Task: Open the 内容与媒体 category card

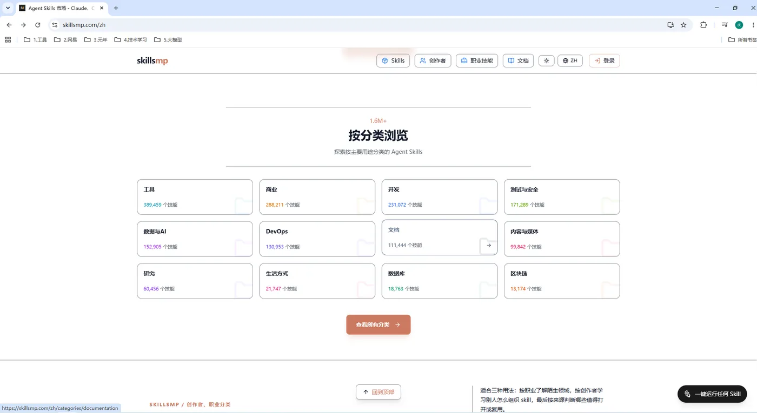Action: [x=562, y=239]
